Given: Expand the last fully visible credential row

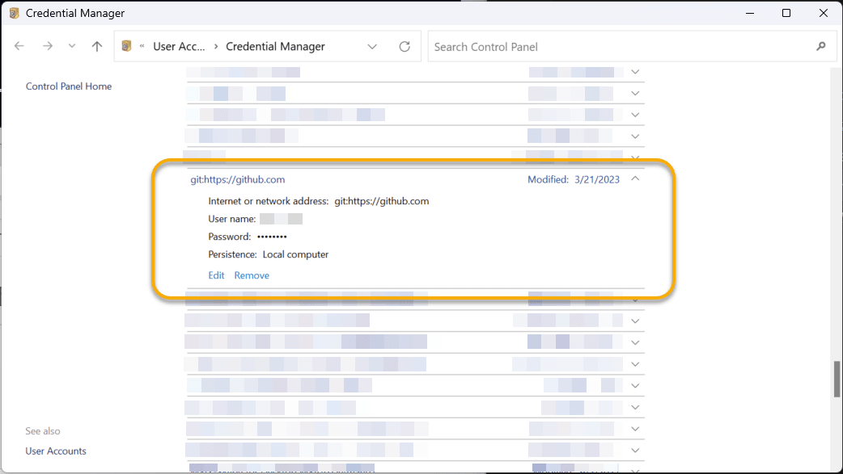Looking at the screenshot, I should click(635, 451).
